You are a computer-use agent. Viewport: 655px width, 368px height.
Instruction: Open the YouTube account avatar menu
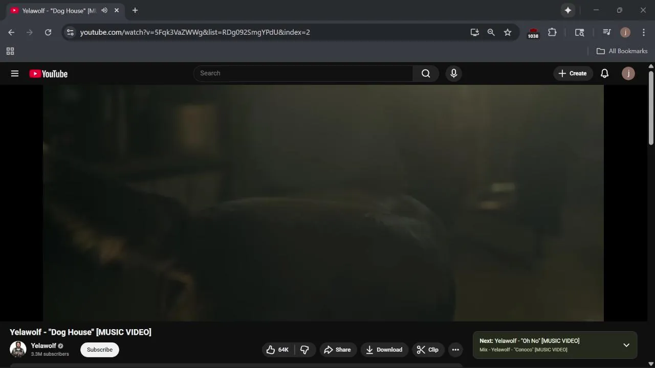(628, 73)
